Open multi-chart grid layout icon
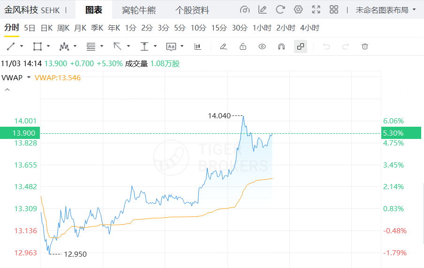This screenshot has height=268, width=424. coord(333,10)
